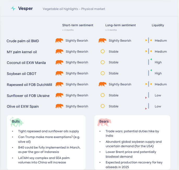Click the stable circle icon for Soybean oil
Viewport: 179px width, 170px height.
pyautogui.click(x=103, y=73)
